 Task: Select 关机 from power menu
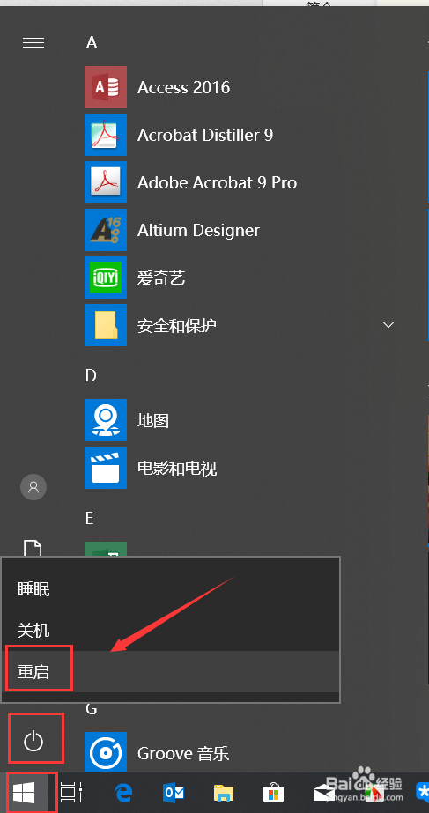171,631
